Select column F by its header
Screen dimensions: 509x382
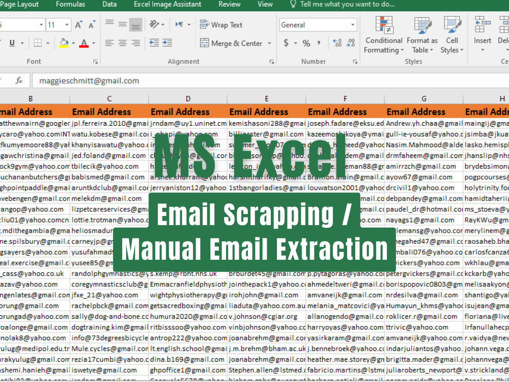pos(345,98)
